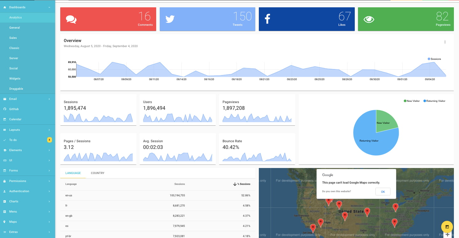The image size is (459, 238).
Task: Switch to the COUNTRY tab
Action: [x=98, y=173]
